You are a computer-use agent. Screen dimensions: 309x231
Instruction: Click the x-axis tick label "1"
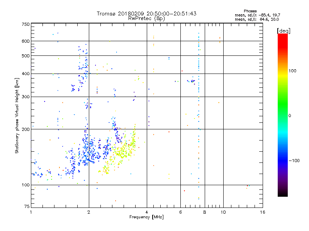[x=31, y=212]
